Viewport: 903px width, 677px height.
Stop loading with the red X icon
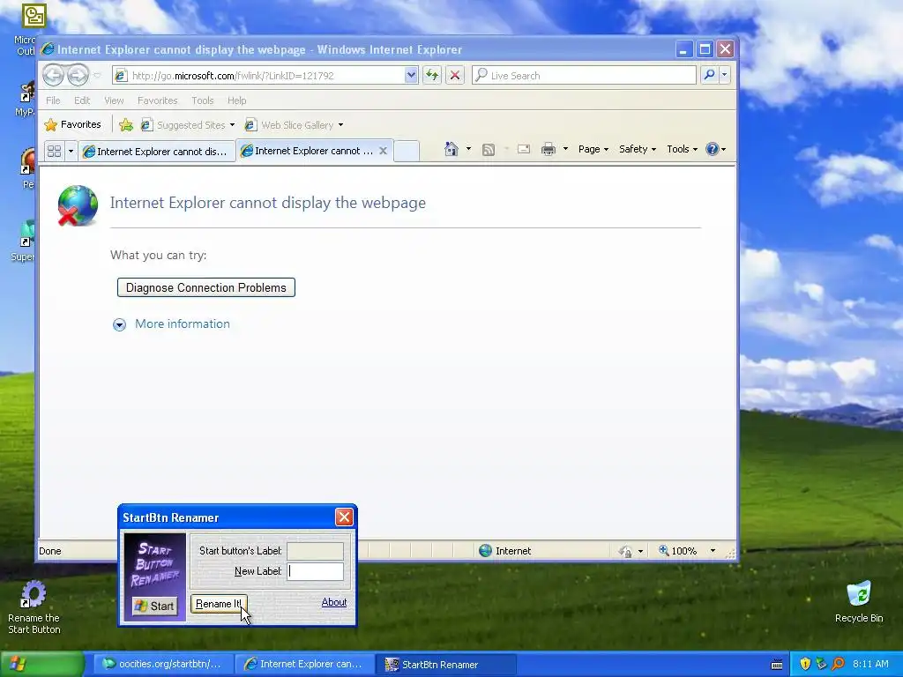tap(455, 75)
